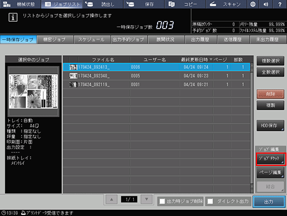This screenshot has width=287, height=216.
Task: Click the 1/ 1 page indicator field
Action: pyautogui.click(x=129, y=199)
